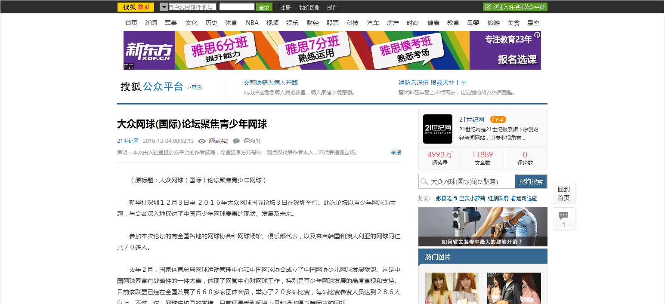Open the 旅游 navigation item
The image size is (665, 304).
point(494,23)
